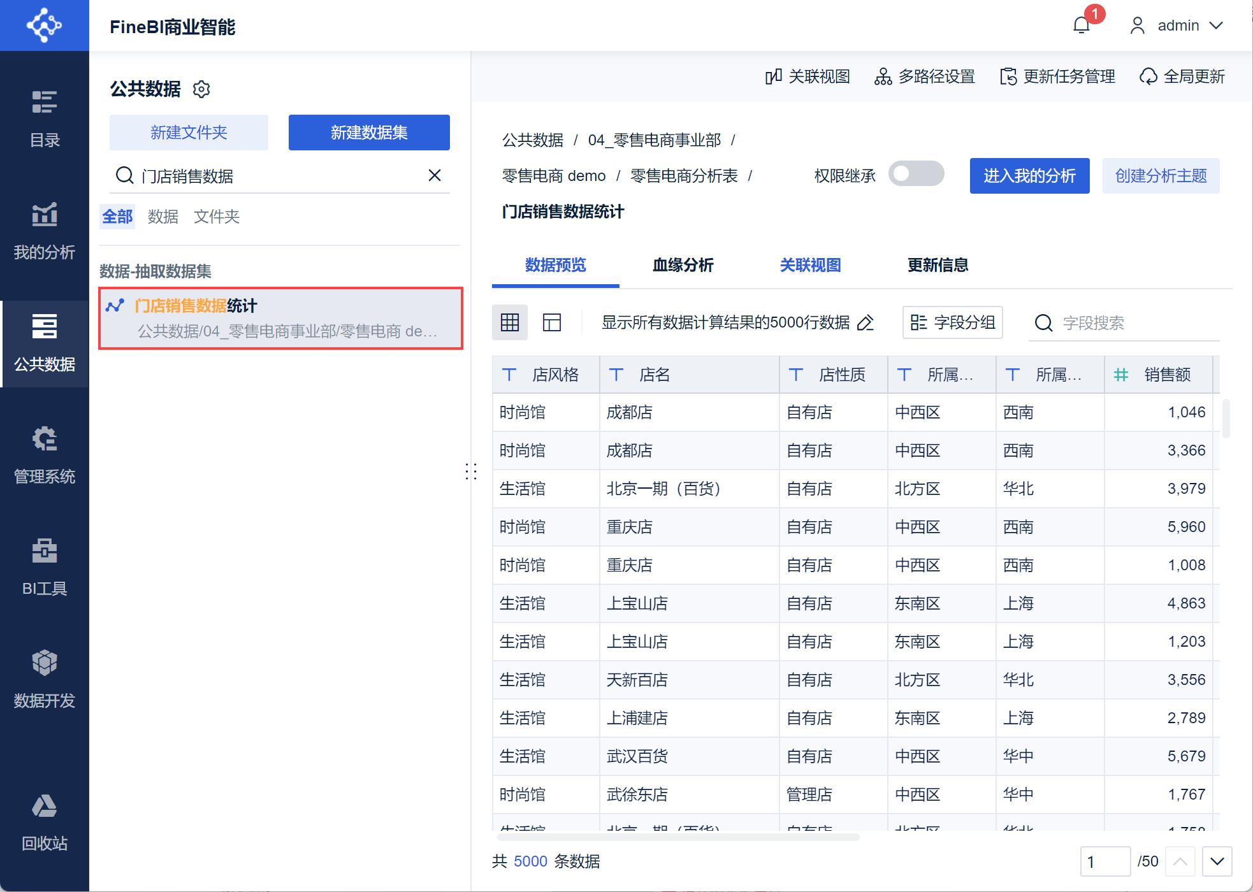Switch to layout table view icon
Image resolution: width=1253 pixels, height=892 pixels.
click(552, 322)
